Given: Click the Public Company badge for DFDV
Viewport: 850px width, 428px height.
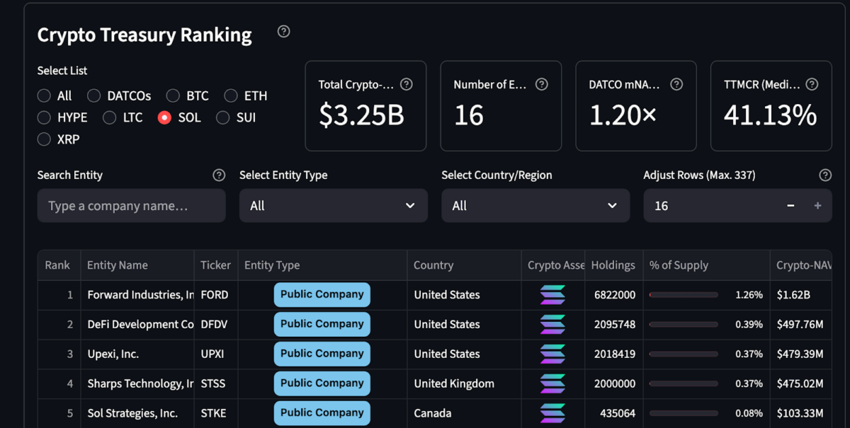Looking at the screenshot, I should [322, 325].
